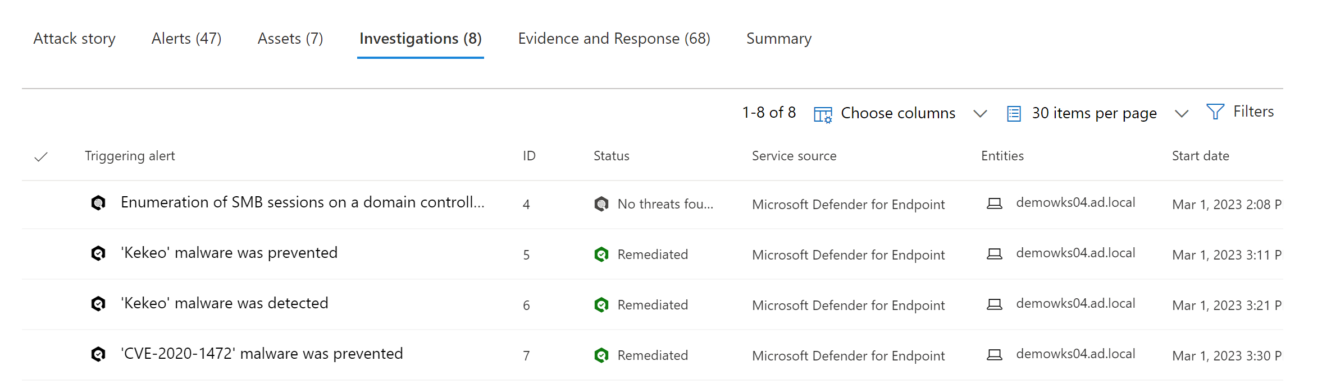
Task: Sort by the Triggering alert column header
Action: pyautogui.click(x=130, y=156)
